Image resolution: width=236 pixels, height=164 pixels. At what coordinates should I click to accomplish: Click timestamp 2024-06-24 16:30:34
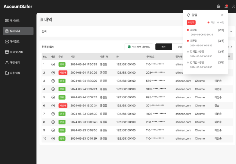point(84,106)
